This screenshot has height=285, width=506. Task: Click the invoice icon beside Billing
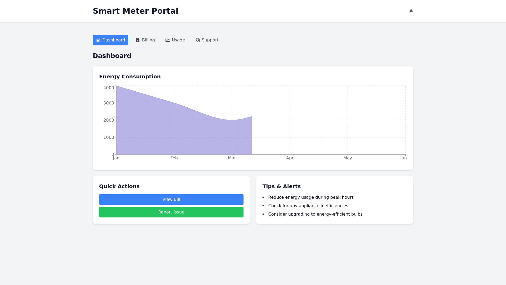point(138,40)
